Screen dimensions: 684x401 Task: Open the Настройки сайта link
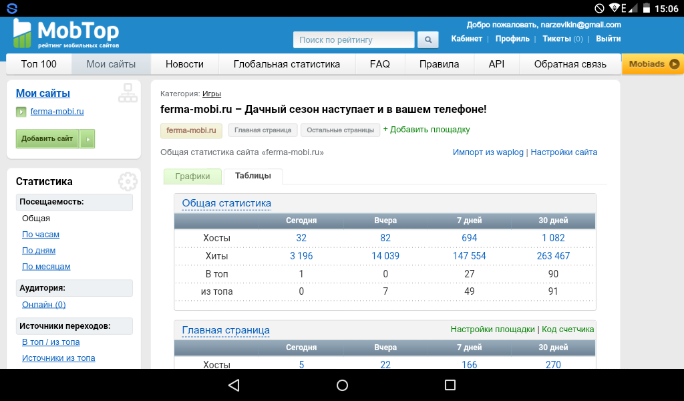point(564,152)
